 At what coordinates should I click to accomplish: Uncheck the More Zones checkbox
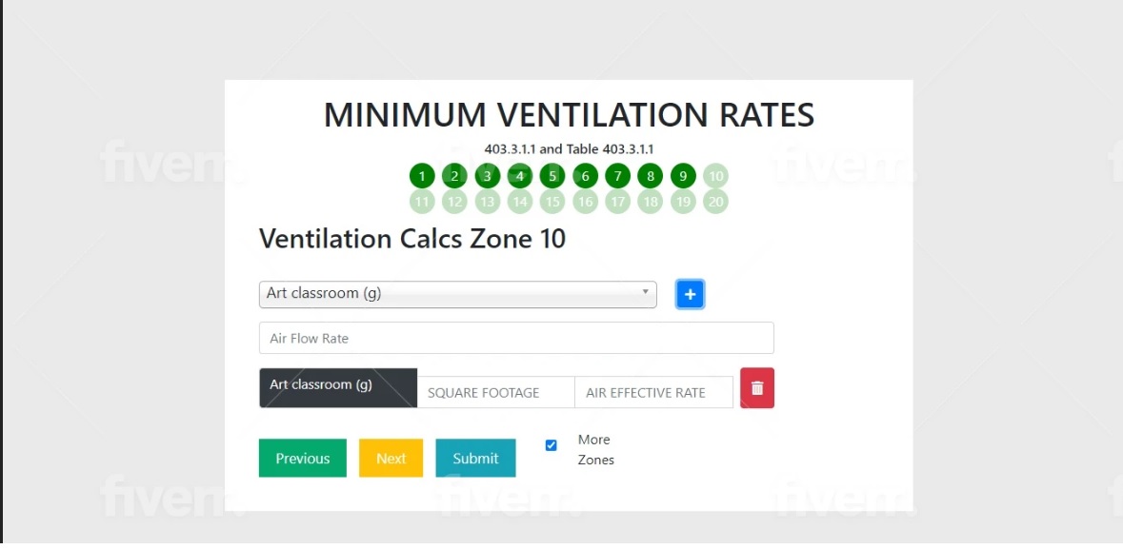tap(551, 445)
